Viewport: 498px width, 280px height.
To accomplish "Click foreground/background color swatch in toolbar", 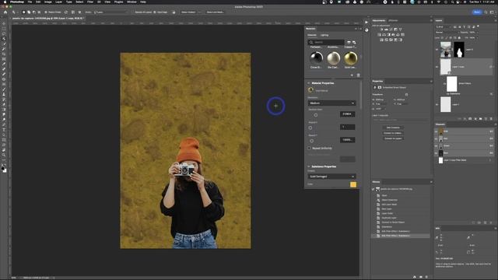I will (4, 170).
